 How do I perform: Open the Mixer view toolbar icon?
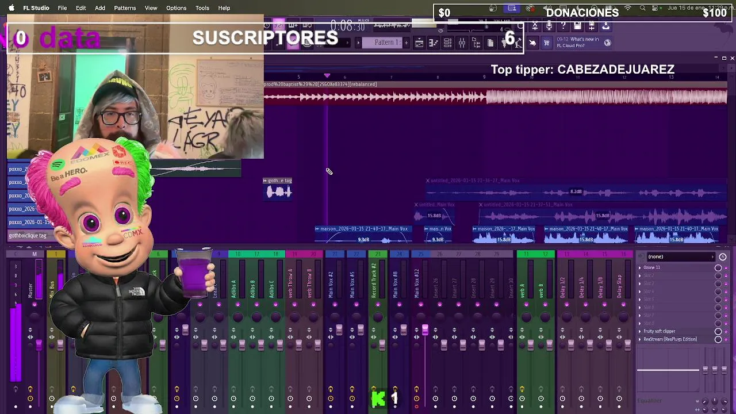pos(462,43)
